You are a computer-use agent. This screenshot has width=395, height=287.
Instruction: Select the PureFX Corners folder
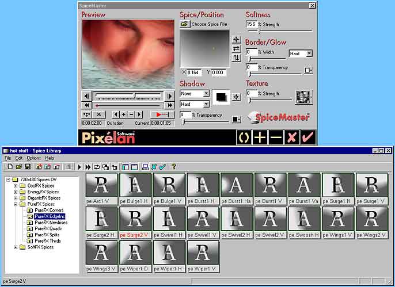tap(49, 211)
